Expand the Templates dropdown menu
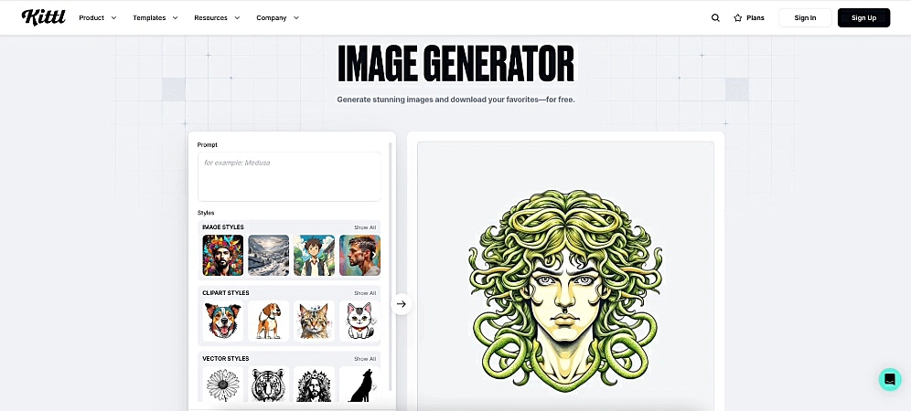911x411 pixels. coord(155,18)
